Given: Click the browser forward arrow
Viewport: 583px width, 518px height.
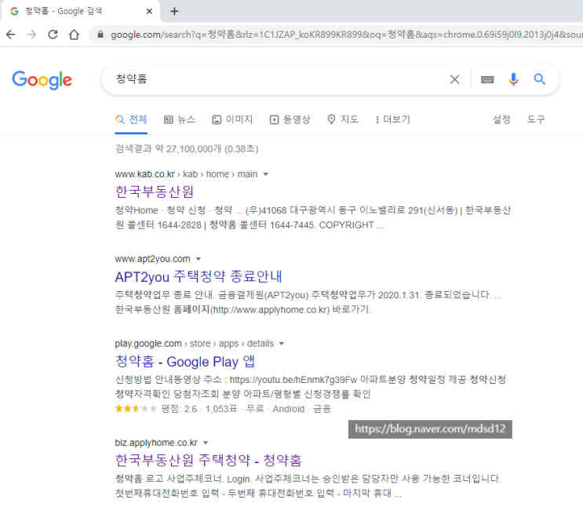Looking at the screenshot, I should (32, 35).
